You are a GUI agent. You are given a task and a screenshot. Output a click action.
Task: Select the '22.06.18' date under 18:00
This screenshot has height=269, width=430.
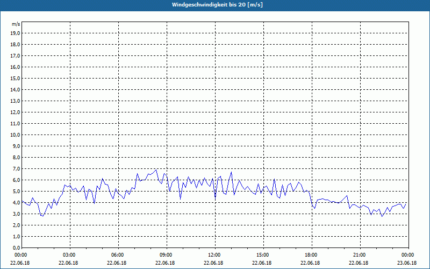[x=310, y=263]
